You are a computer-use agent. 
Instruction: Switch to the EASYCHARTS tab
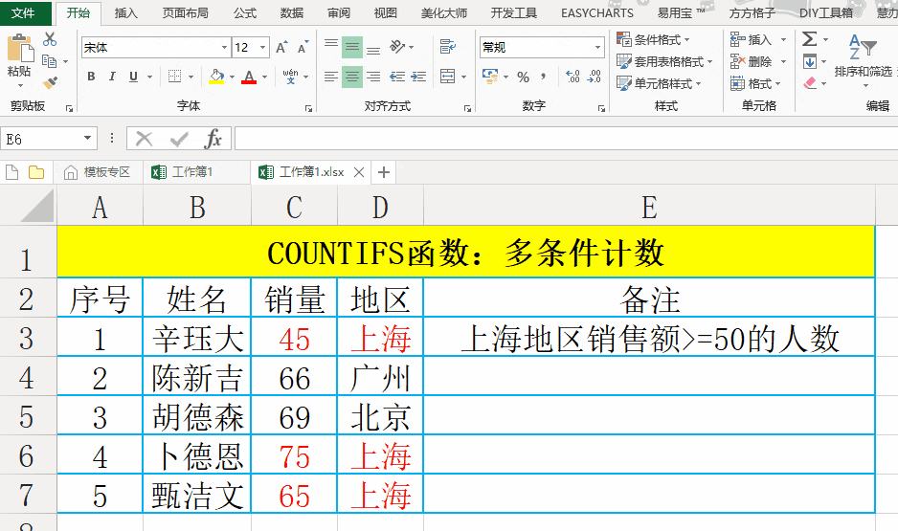(596, 12)
